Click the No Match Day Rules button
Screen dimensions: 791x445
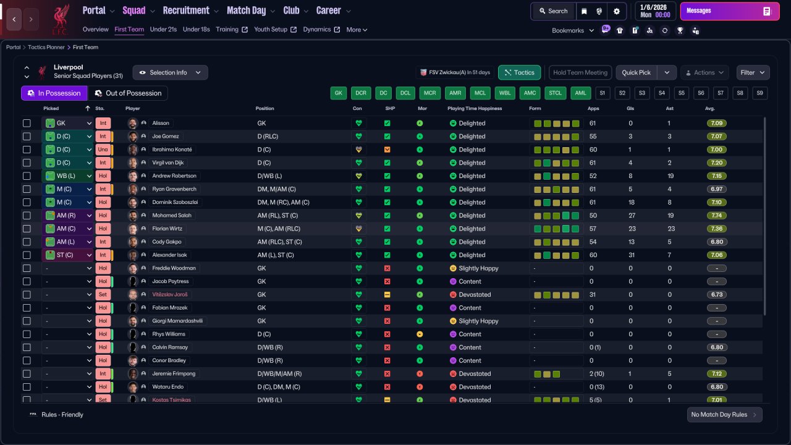724,415
